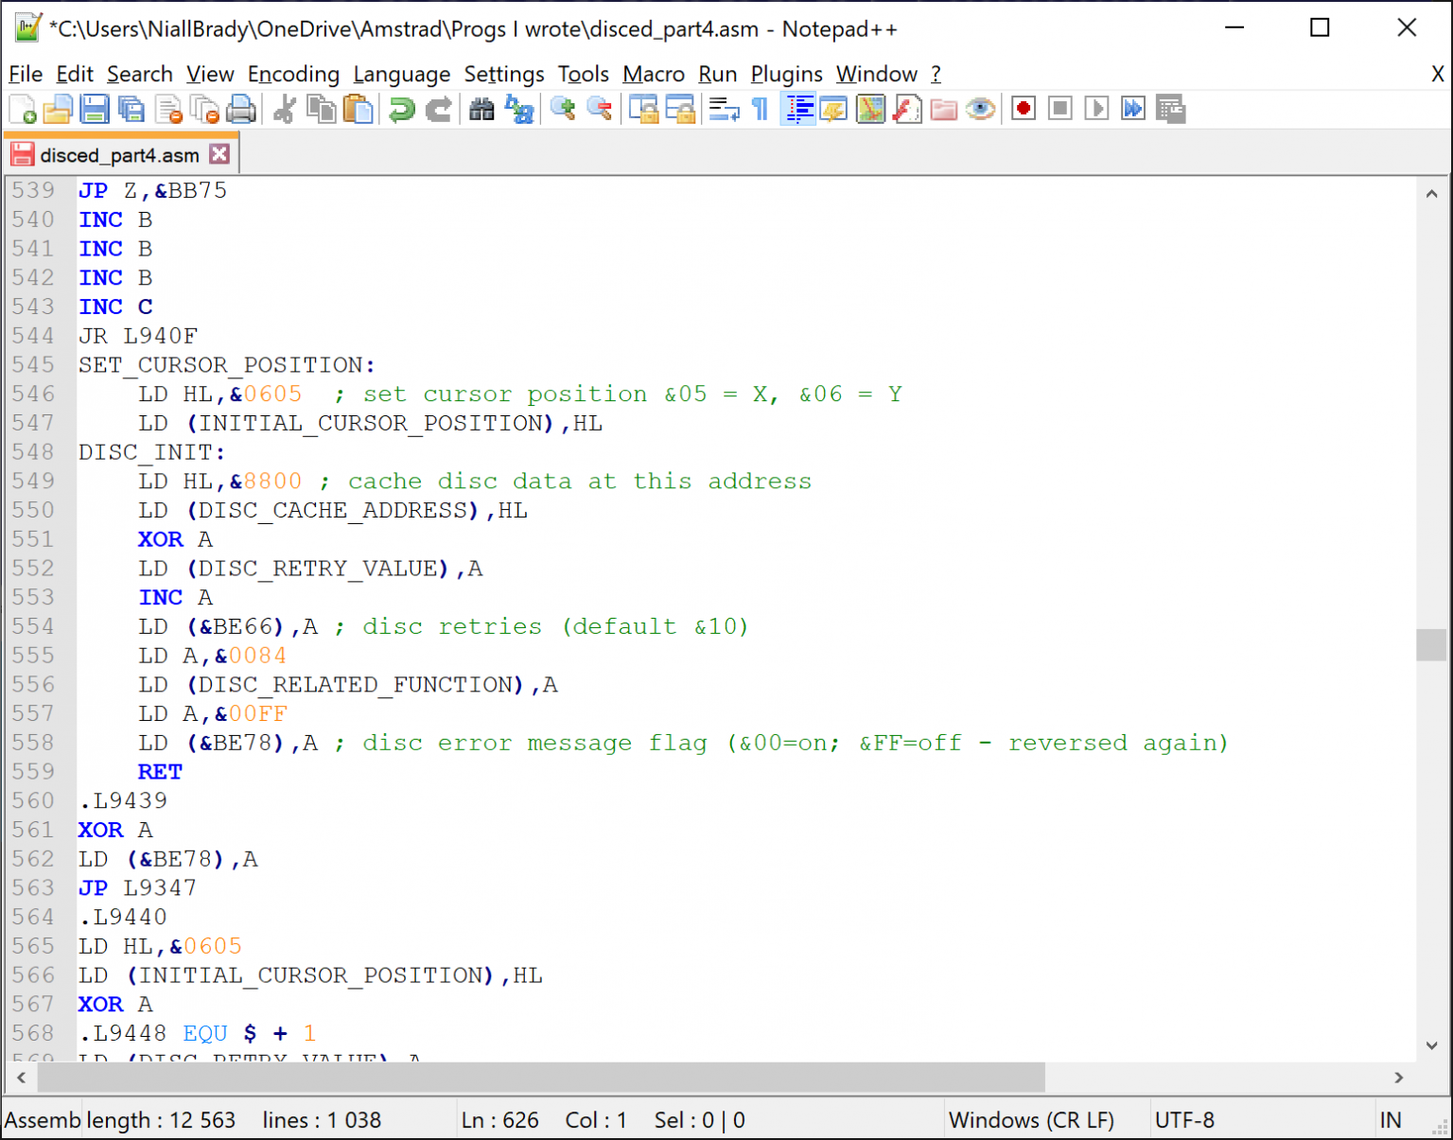
Task: Toggle Show All Characters paragraph icon
Action: point(760,110)
